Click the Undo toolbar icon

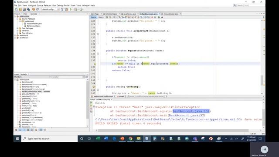(34, 9)
